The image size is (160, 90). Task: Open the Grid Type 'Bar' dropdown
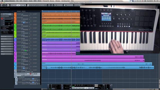tap(68, 5)
